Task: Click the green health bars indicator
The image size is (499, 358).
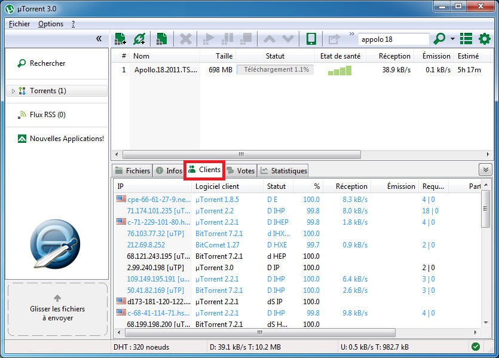Action: point(339,71)
